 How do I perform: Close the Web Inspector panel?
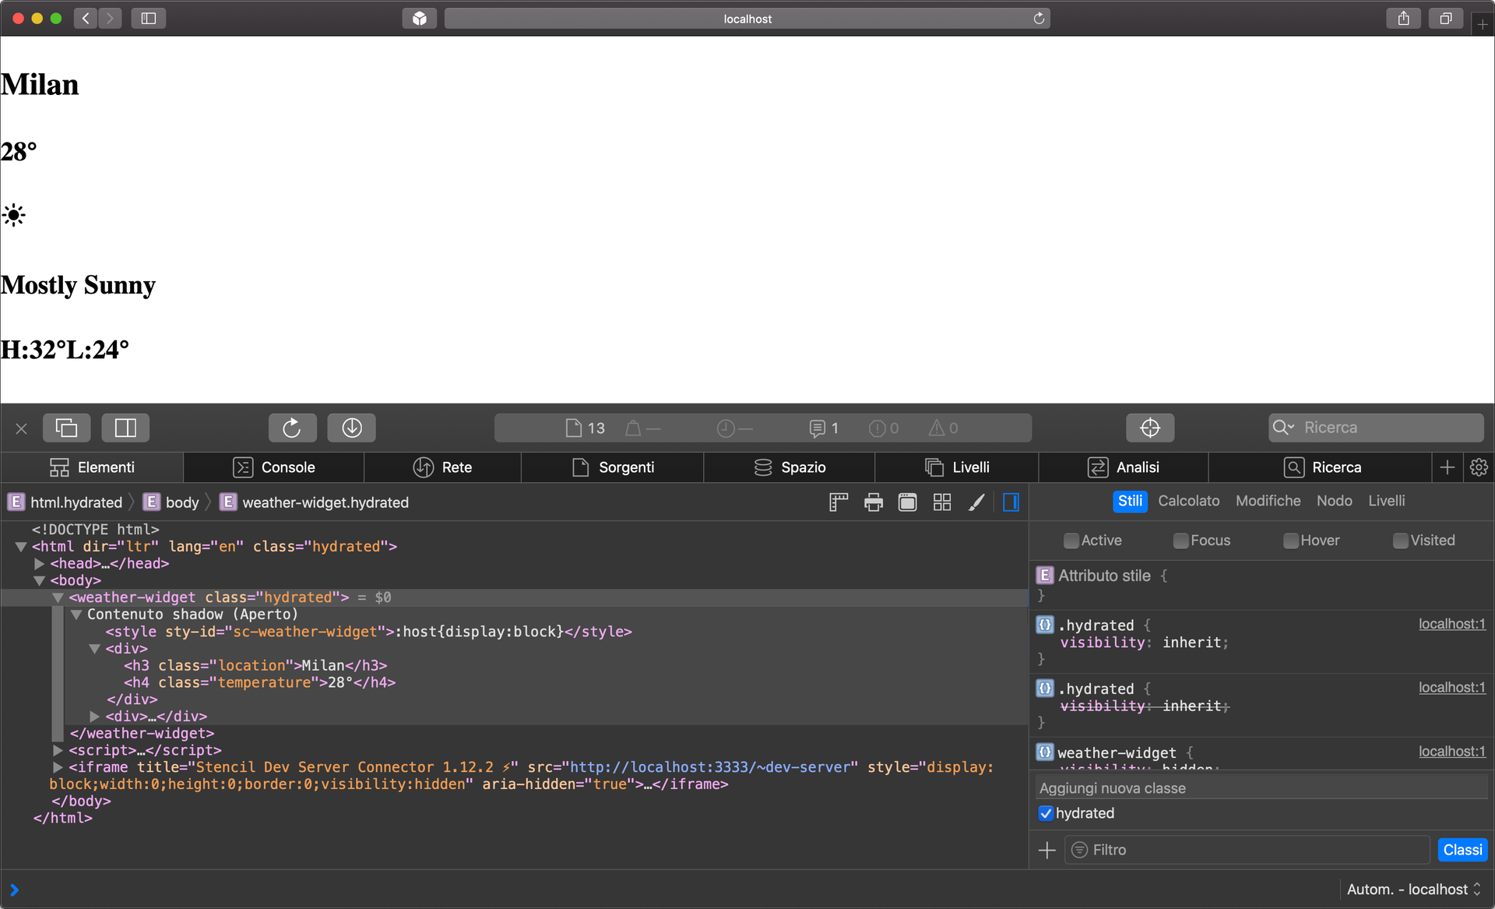pyautogui.click(x=22, y=428)
